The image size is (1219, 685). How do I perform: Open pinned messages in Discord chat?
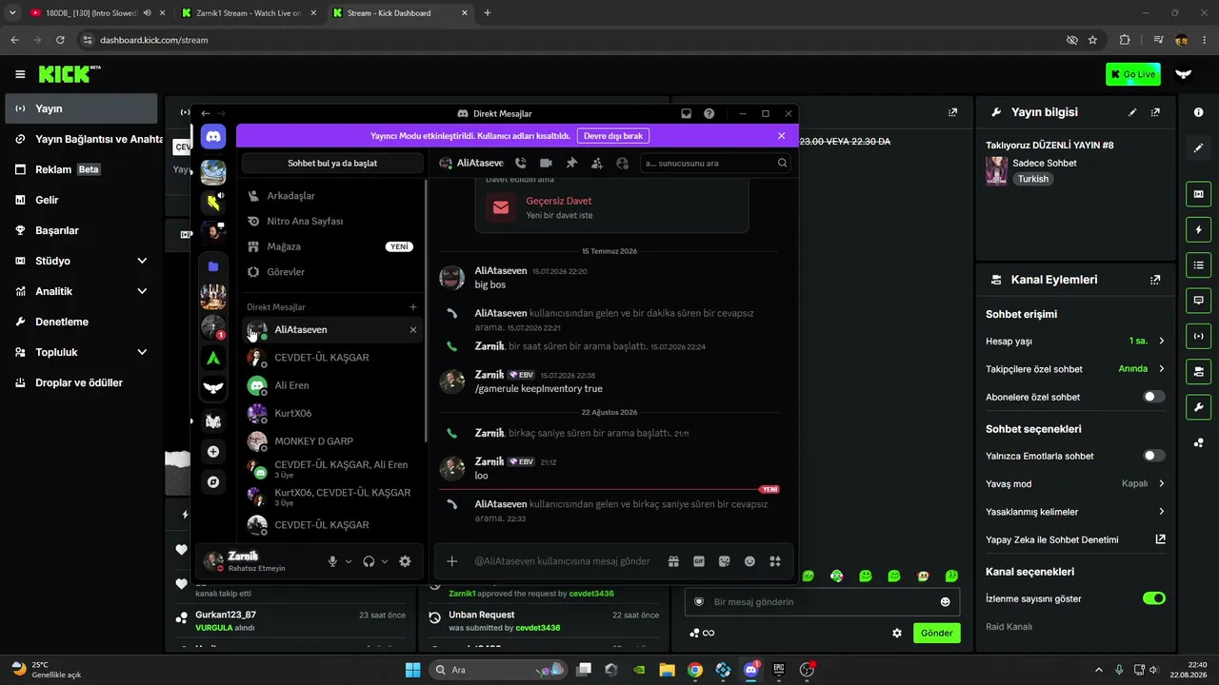click(571, 163)
